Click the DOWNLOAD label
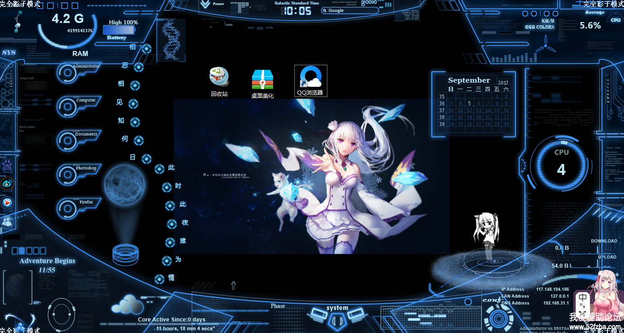Screen dimensions: 624x333 pos(604,241)
